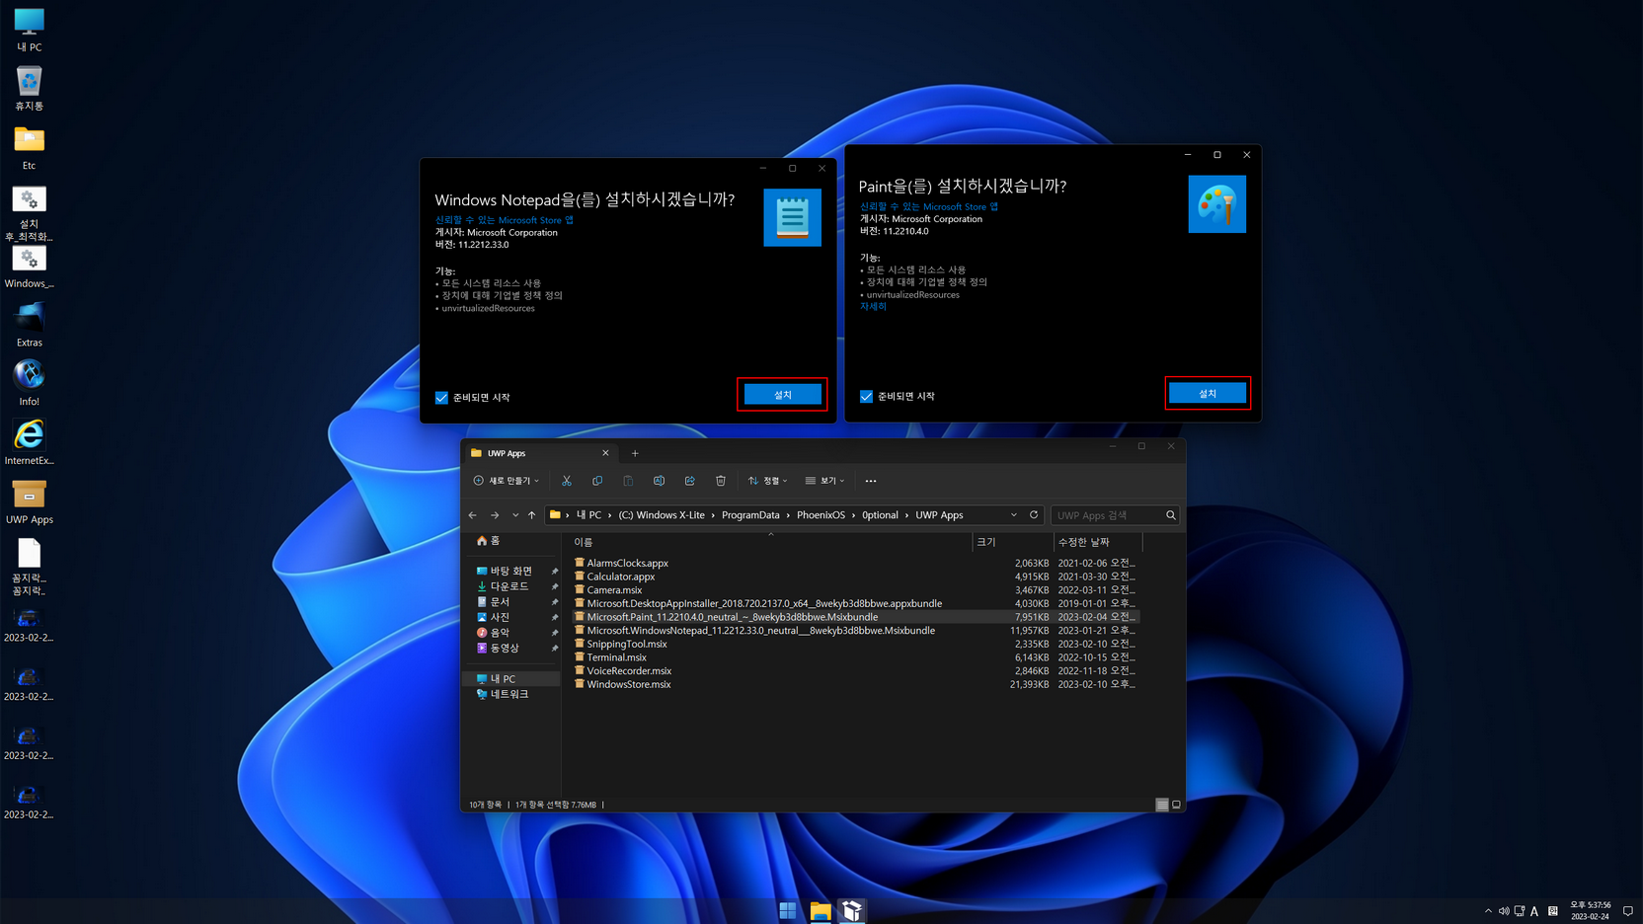Viewport: 1643px width, 924px height.
Task: Click ProgramData in the address breadcrumb
Action: [x=750, y=515]
